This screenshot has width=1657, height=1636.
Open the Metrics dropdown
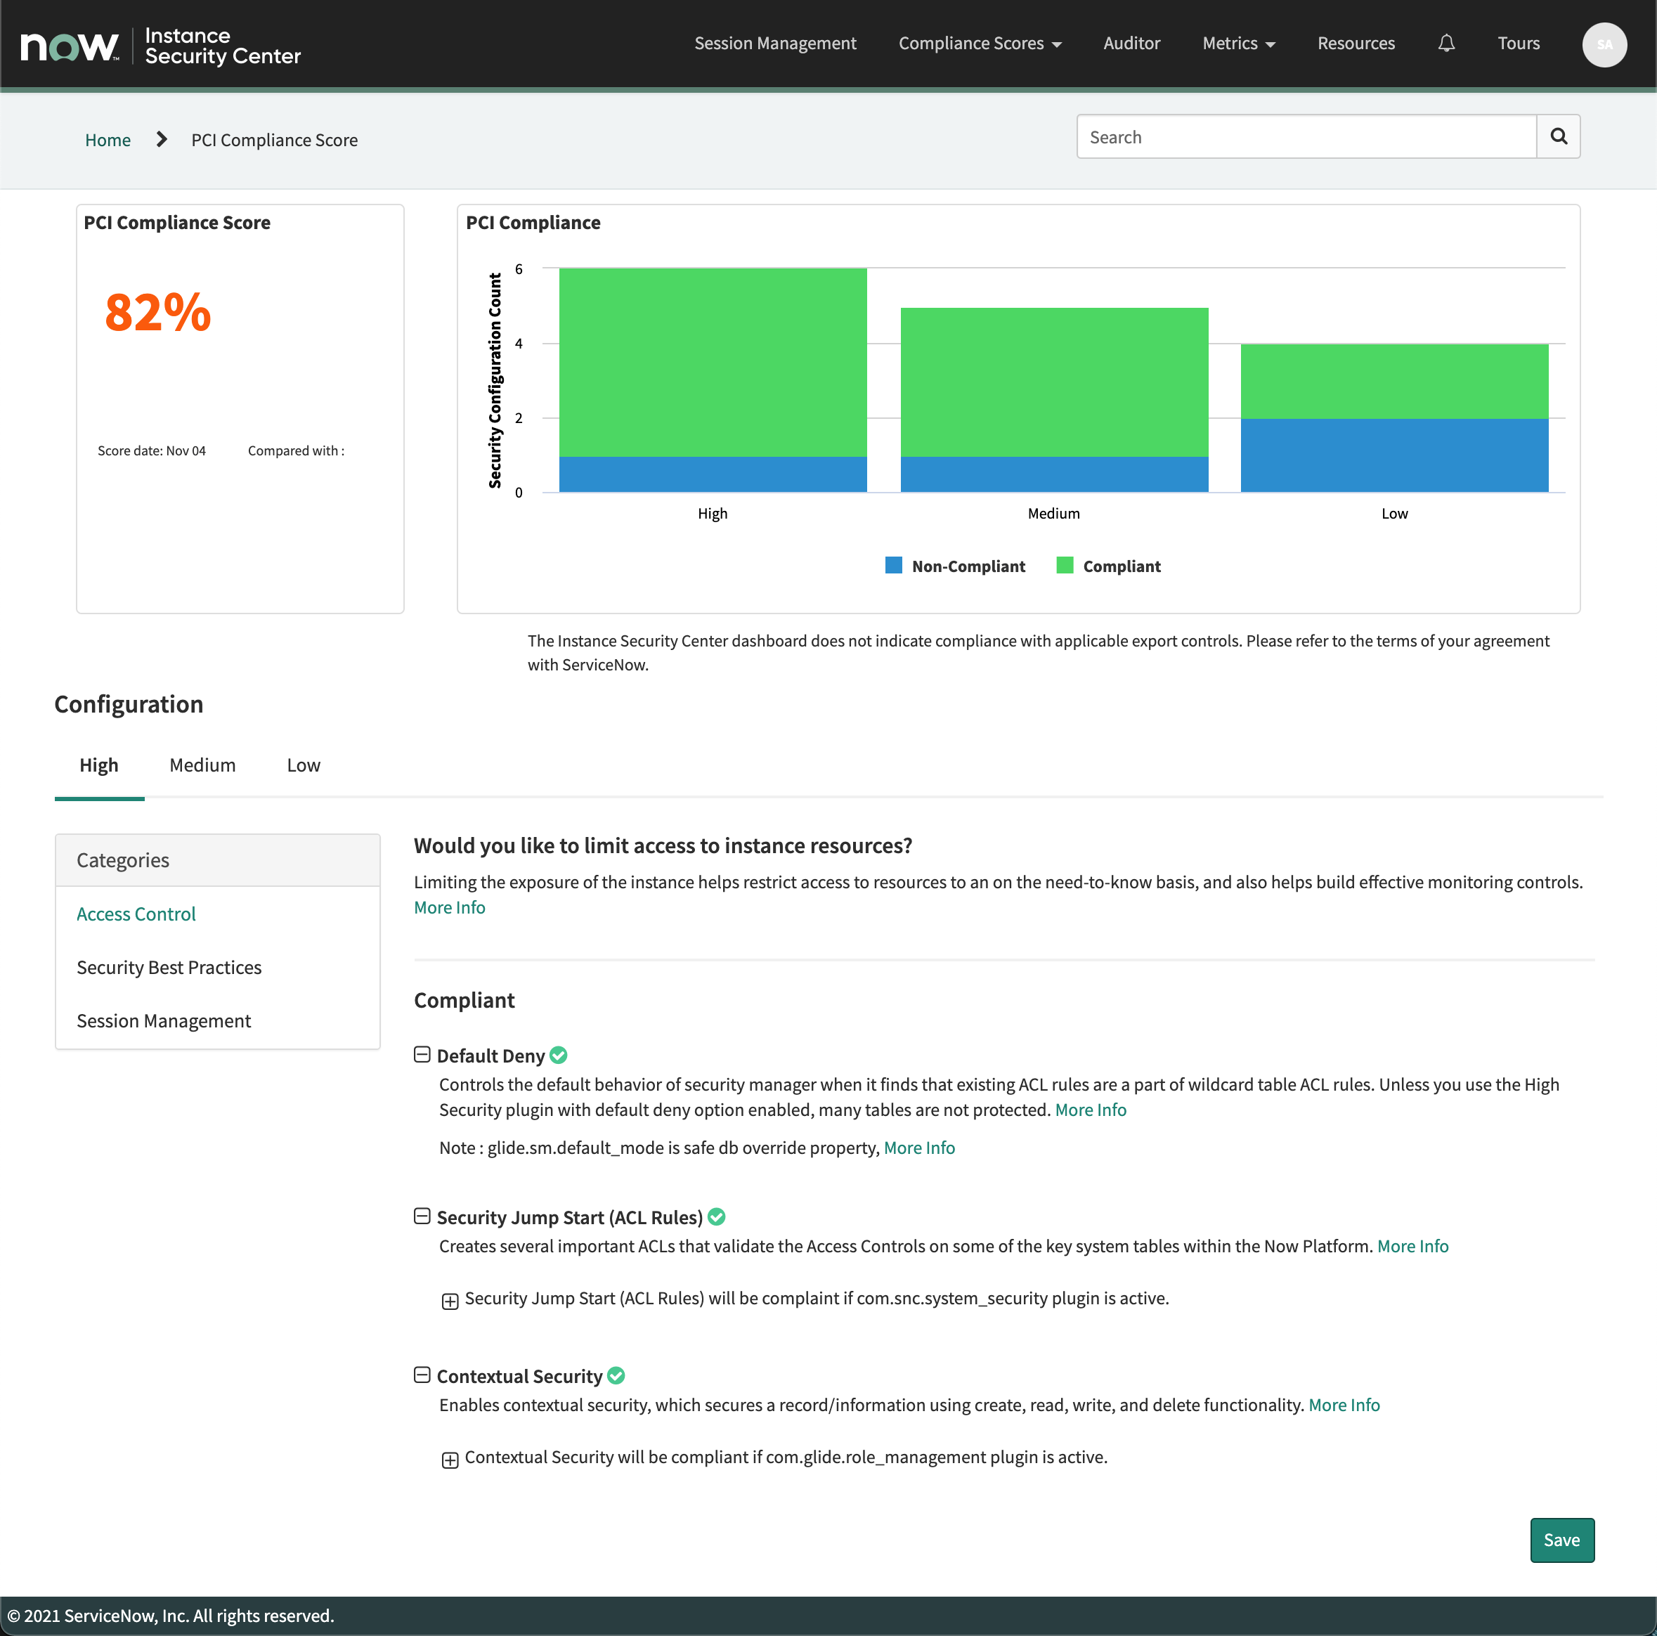point(1238,43)
